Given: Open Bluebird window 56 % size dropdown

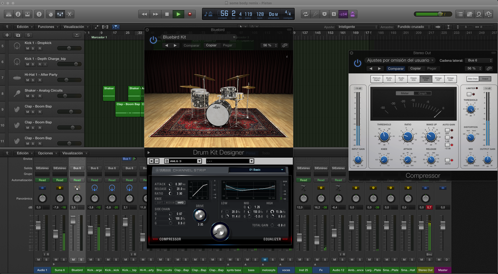Looking at the screenshot, I should coord(269,45).
